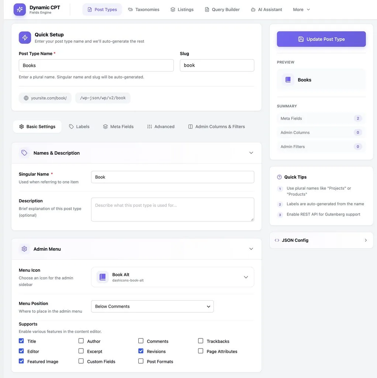The width and height of the screenshot is (377, 378).
Task: Click the Dynamic CPT sparkle logo icon
Action: point(20,9)
